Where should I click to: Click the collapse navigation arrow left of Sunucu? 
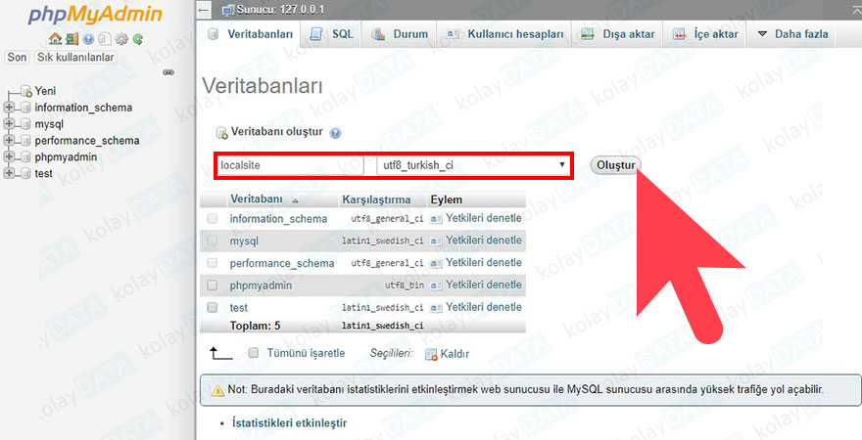click(x=204, y=10)
